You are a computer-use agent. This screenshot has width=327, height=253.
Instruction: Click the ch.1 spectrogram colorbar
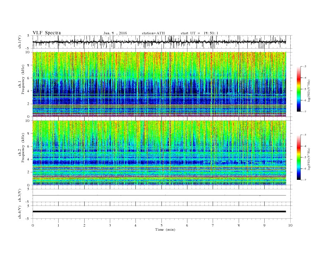299,89
